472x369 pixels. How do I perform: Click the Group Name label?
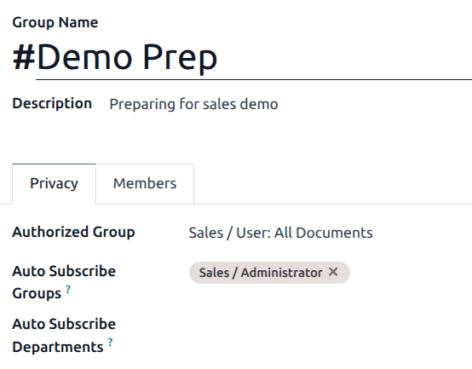point(55,22)
